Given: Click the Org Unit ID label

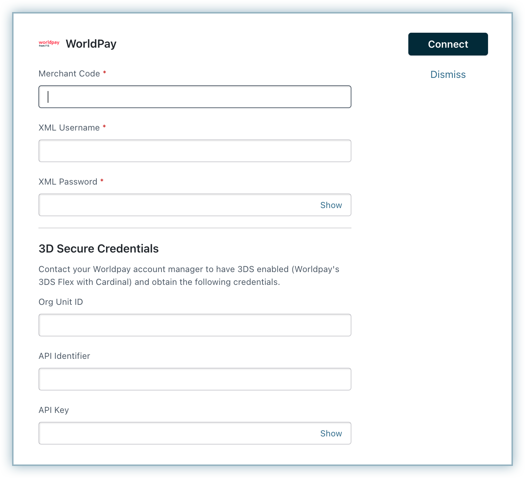Looking at the screenshot, I should [61, 302].
